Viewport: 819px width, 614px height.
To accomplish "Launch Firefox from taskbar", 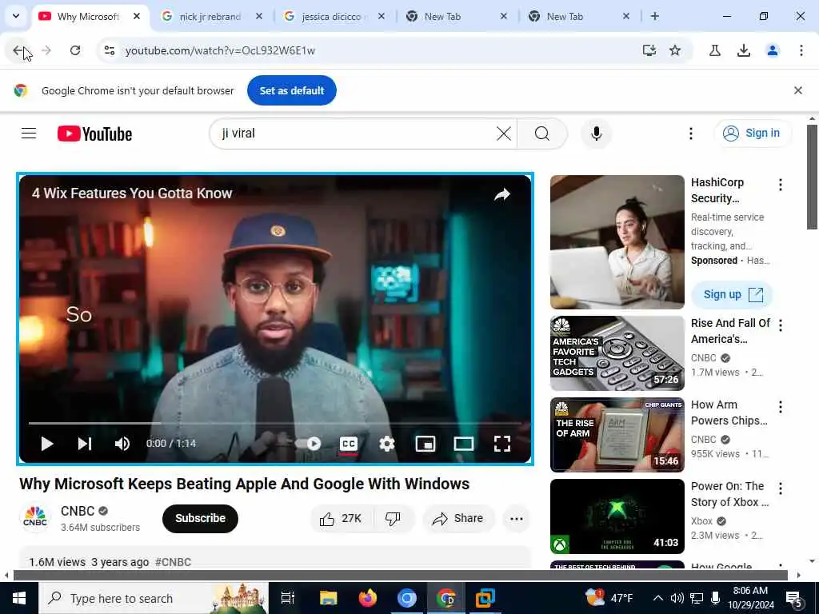I will point(368,598).
